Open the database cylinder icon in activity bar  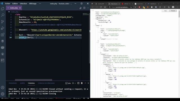tap(3, 41)
